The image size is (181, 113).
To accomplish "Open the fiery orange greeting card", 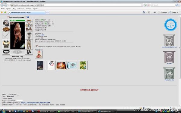I will point(61,65).
